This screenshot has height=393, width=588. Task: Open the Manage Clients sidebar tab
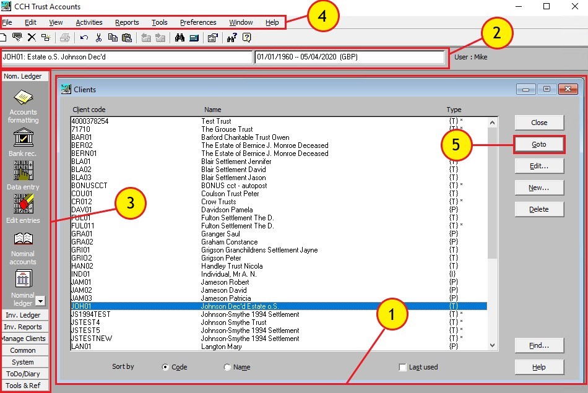(23, 339)
